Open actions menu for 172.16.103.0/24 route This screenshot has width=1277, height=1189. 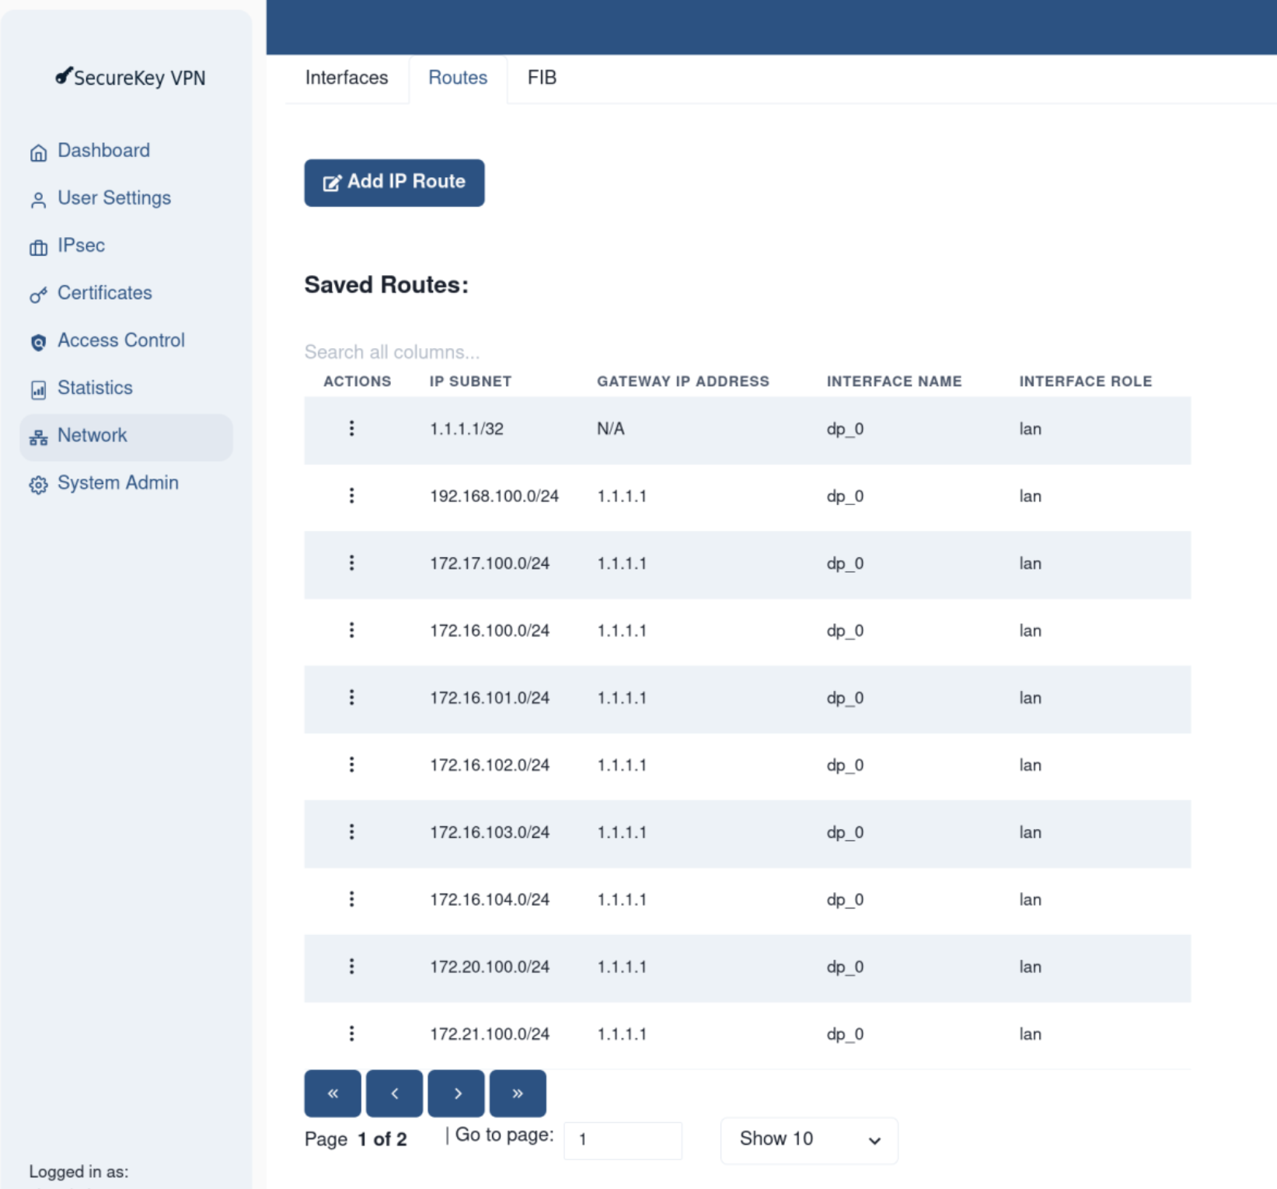pyautogui.click(x=351, y=832)
